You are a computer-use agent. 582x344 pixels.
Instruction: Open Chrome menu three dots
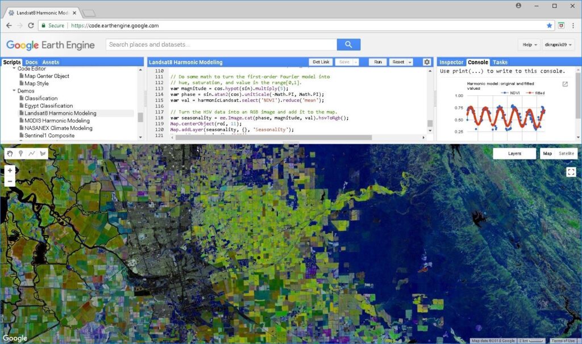(x=573, y=26)
